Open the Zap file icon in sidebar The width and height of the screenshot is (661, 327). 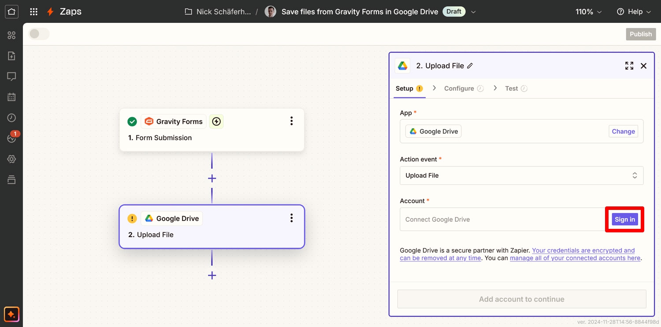pos(11,56)
